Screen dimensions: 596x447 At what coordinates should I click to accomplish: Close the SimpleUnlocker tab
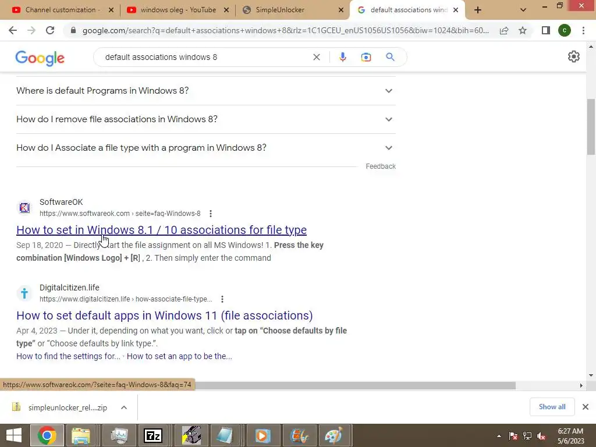pyautogui.click(x=341, y=10)
